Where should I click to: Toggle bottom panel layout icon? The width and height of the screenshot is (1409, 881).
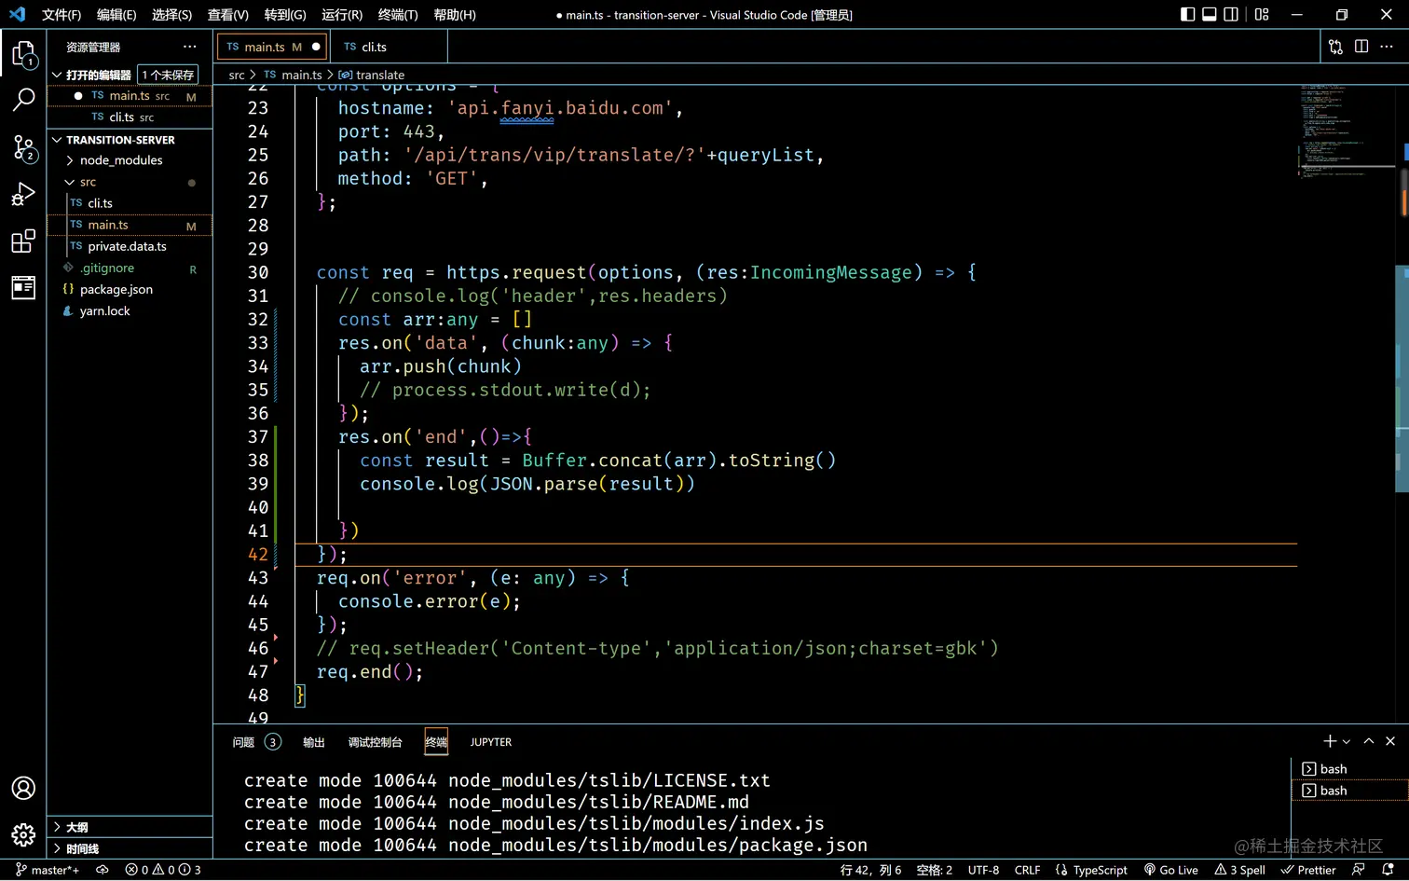click(1210, 14)
